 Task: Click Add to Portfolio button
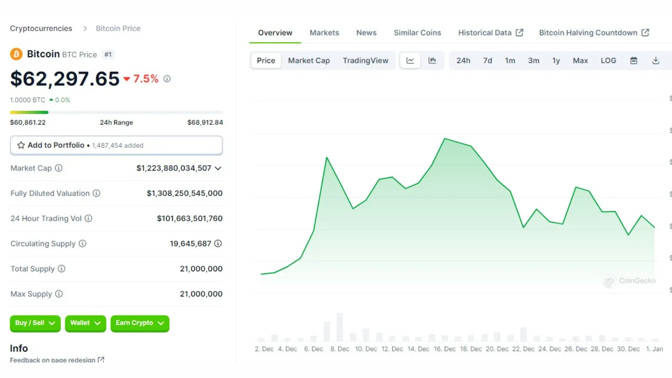(116, 145)
